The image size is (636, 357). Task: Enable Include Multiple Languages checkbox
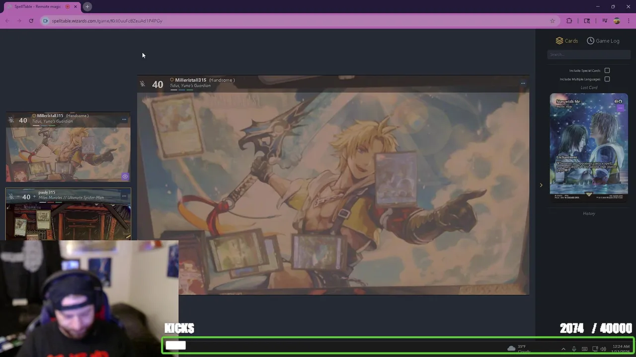coord(607,79)
